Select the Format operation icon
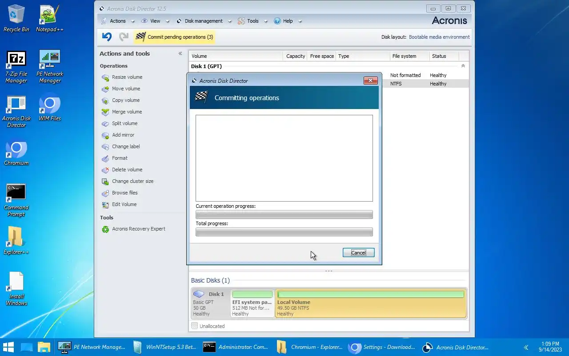This screenshot has height=356, width=569. click(105, 158)
